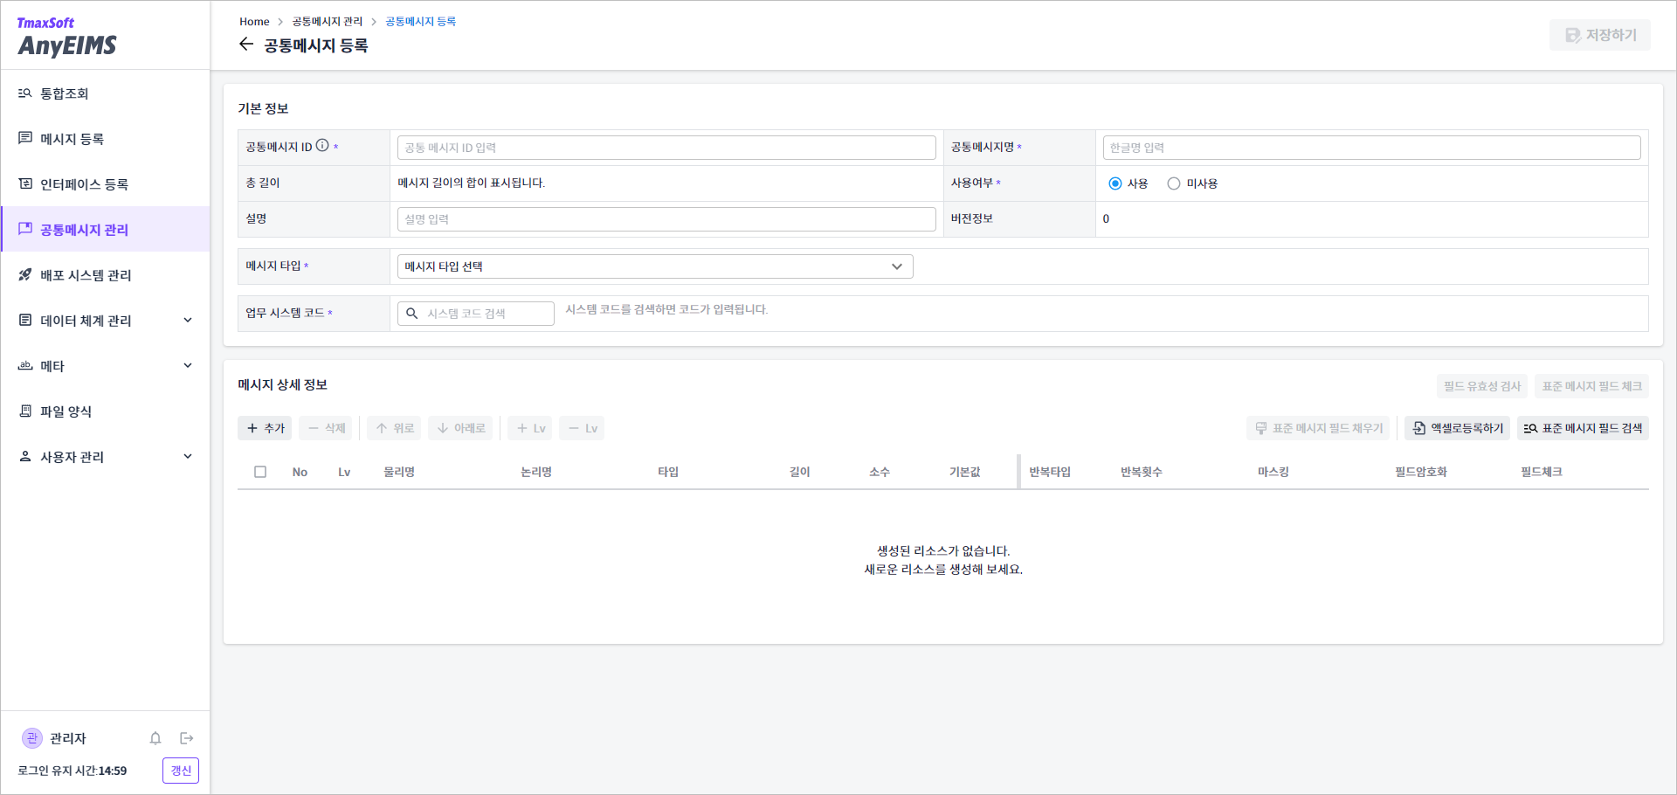Click the search magnifier in 시스템 코드 검색
The image size is (1677, 795).
click(x=412, y=313)
